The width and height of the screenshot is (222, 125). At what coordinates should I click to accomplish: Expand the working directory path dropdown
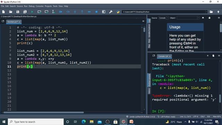(207, 12)
